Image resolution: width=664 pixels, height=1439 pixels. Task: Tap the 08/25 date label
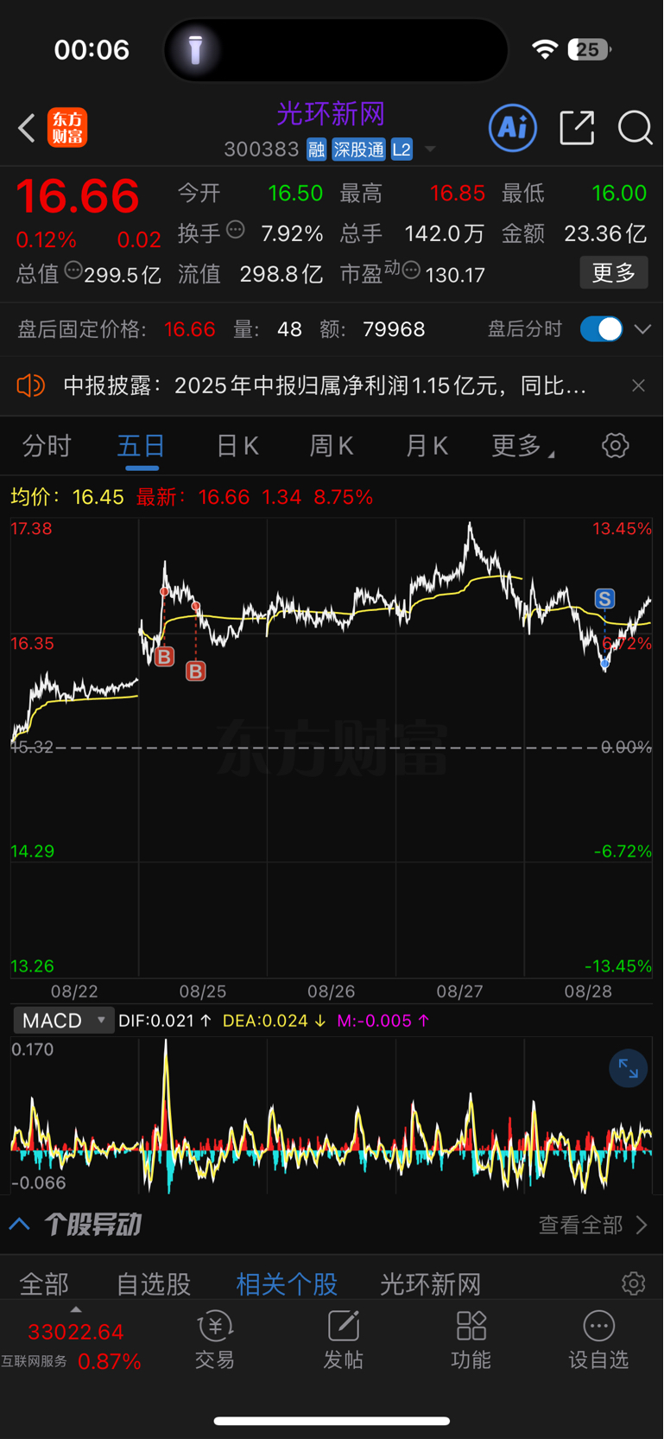tap(203, 991)
